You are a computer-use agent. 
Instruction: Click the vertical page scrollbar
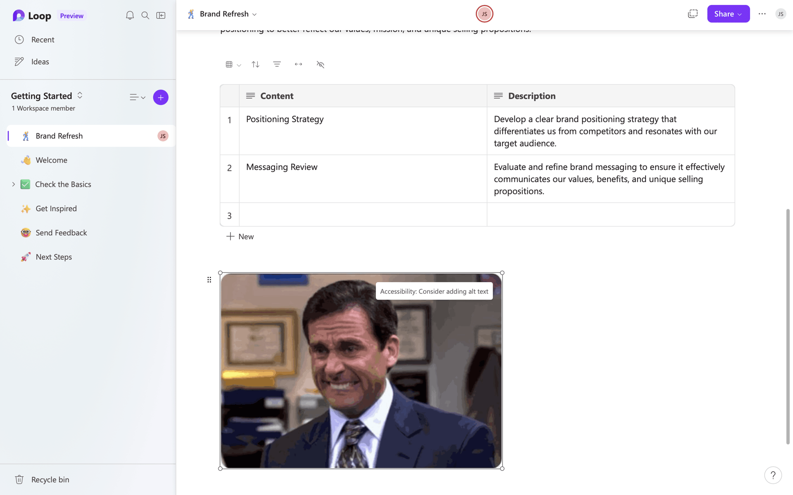point(788,326)
